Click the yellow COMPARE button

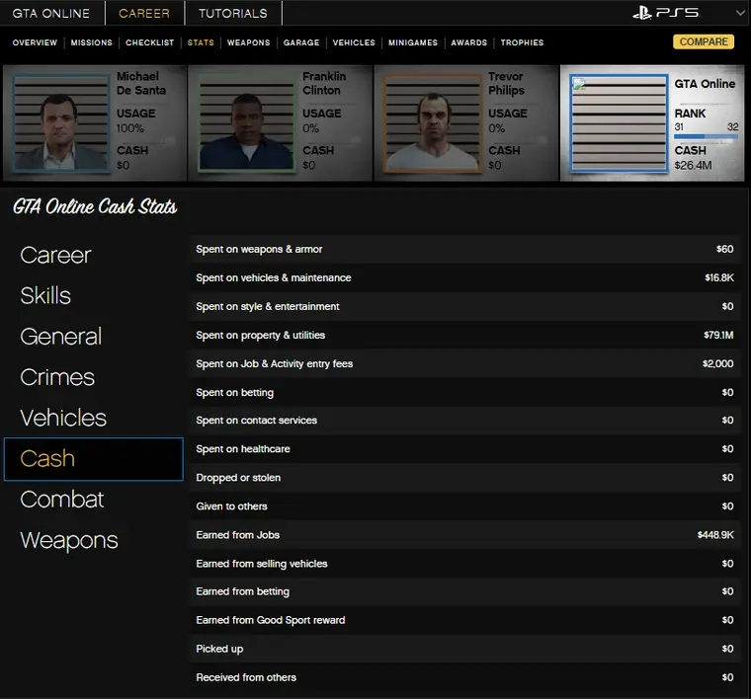point(704,41)
